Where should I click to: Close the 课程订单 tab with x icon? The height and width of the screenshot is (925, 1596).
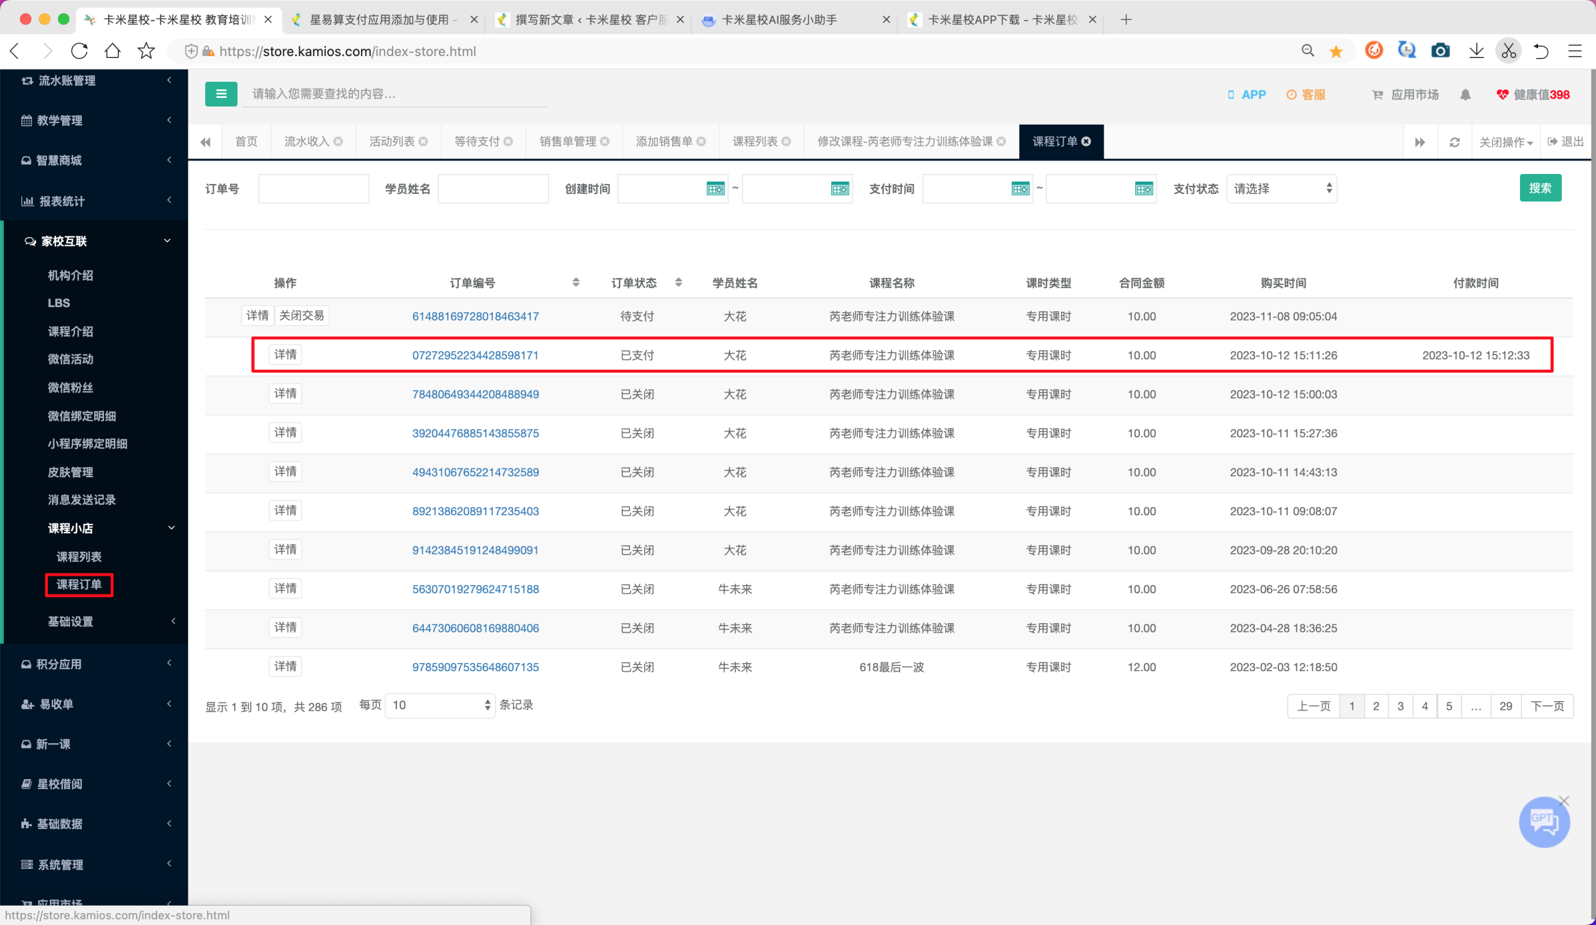point(1086,142)
